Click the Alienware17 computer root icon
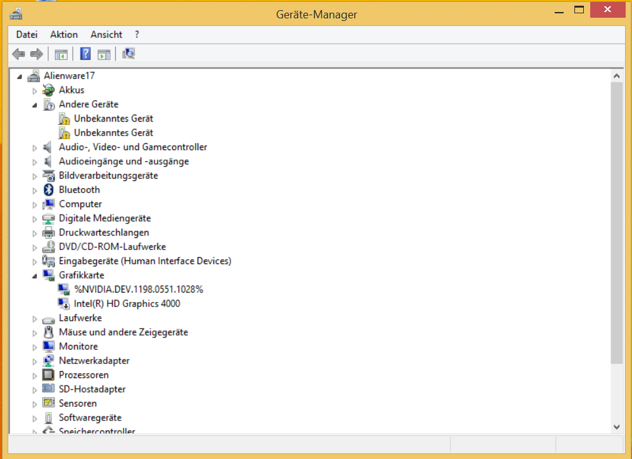The image size is (632, 459). pyautogui.click(x=34, y=76)
